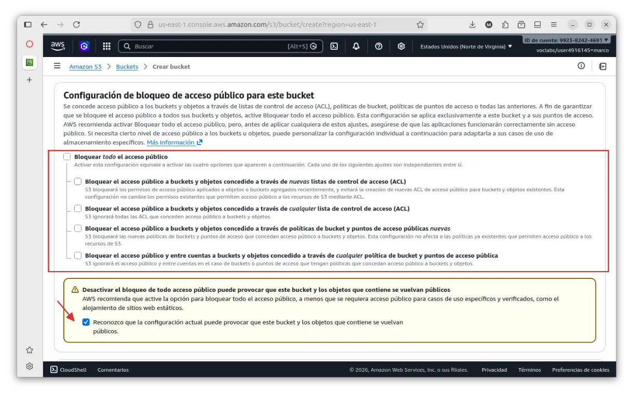Click the info circle icon in breadcrumb bar
Screen dimensions: 633x395
click(x=581, y=66)
